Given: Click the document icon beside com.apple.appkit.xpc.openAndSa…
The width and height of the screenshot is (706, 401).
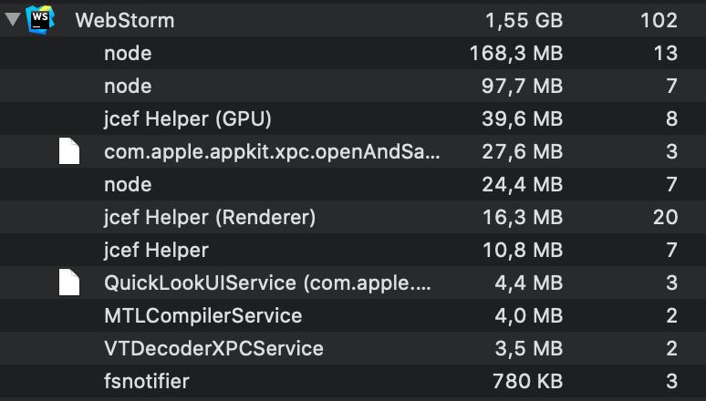Looking at the screenshot, I should pyautogui.click(x=69, y=151).
